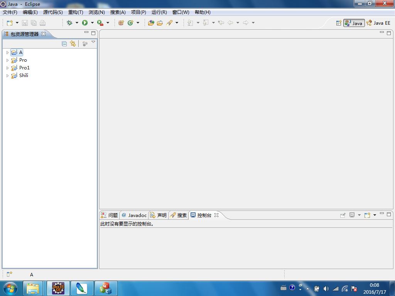The width and height of the screenshot is (395, 296).
Task: Open the Windows Start menu
Action: pos(10,288)
